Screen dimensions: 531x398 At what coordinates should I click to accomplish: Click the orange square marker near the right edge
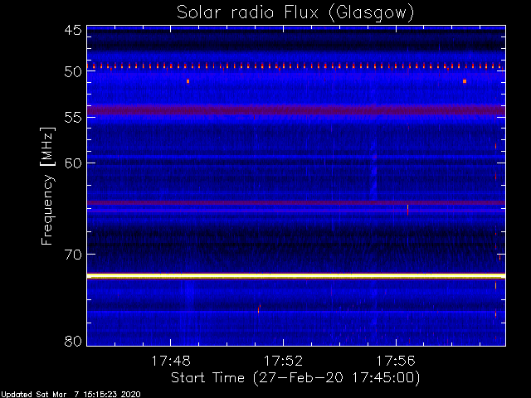[x=465, y=81]
